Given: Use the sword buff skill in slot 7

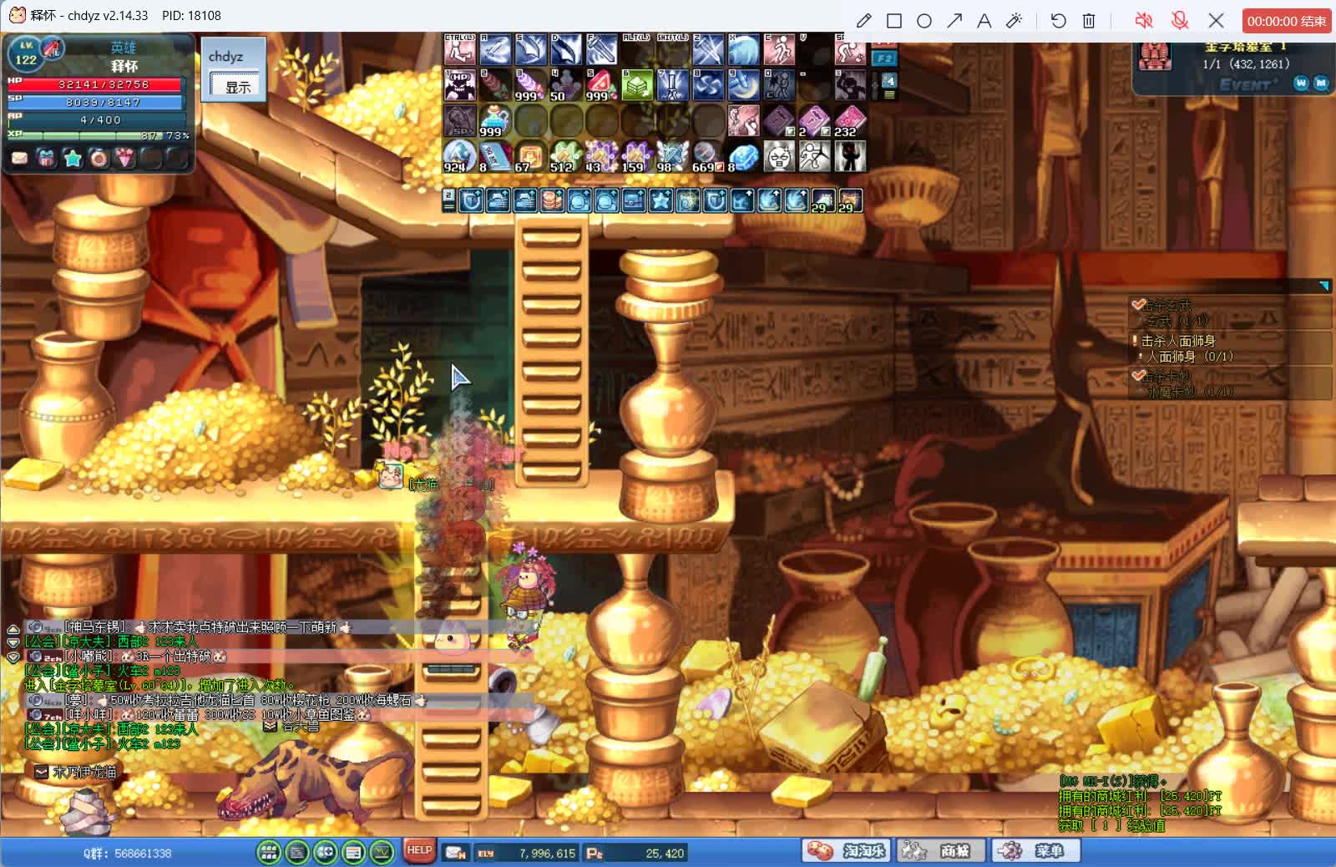Looking at the screenshot, I should 672,85.
